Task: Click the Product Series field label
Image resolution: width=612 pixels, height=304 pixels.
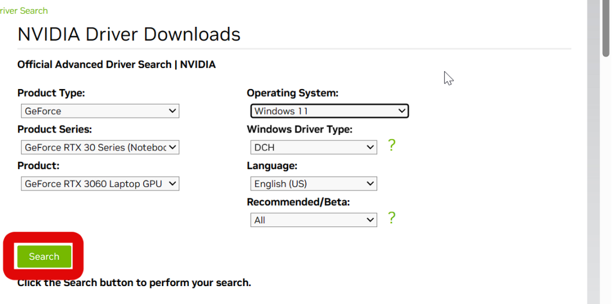Action: pyautogui.click(x=54, y=130)
